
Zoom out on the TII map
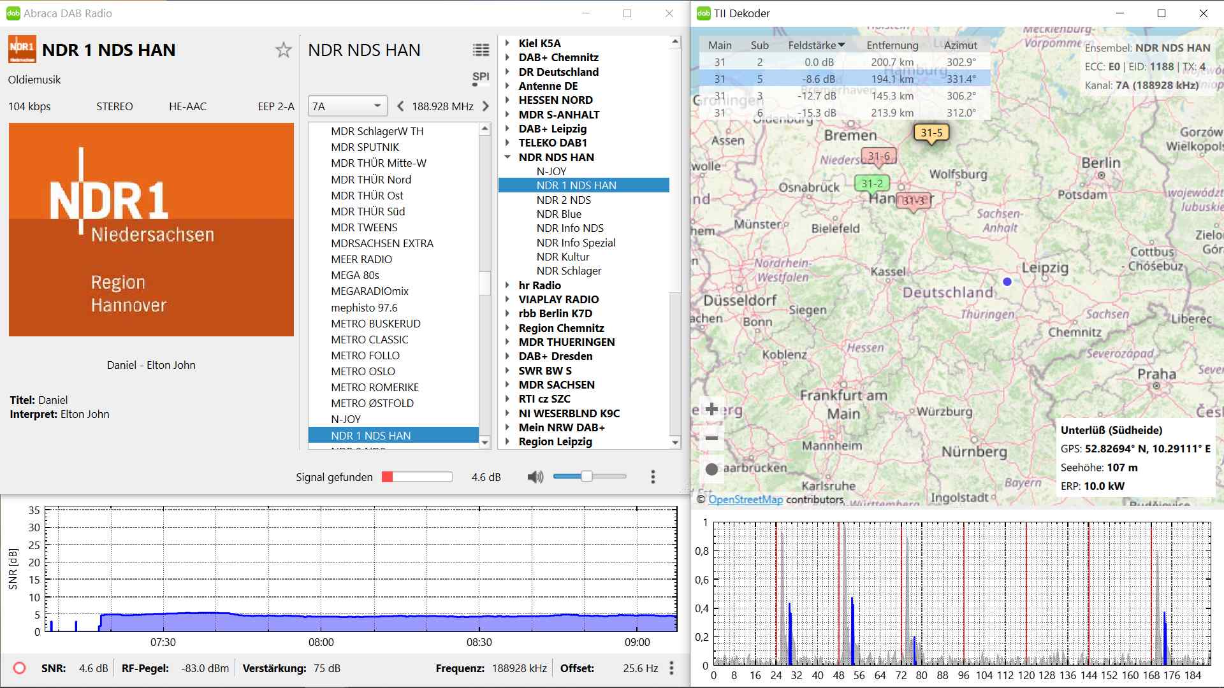711,438
